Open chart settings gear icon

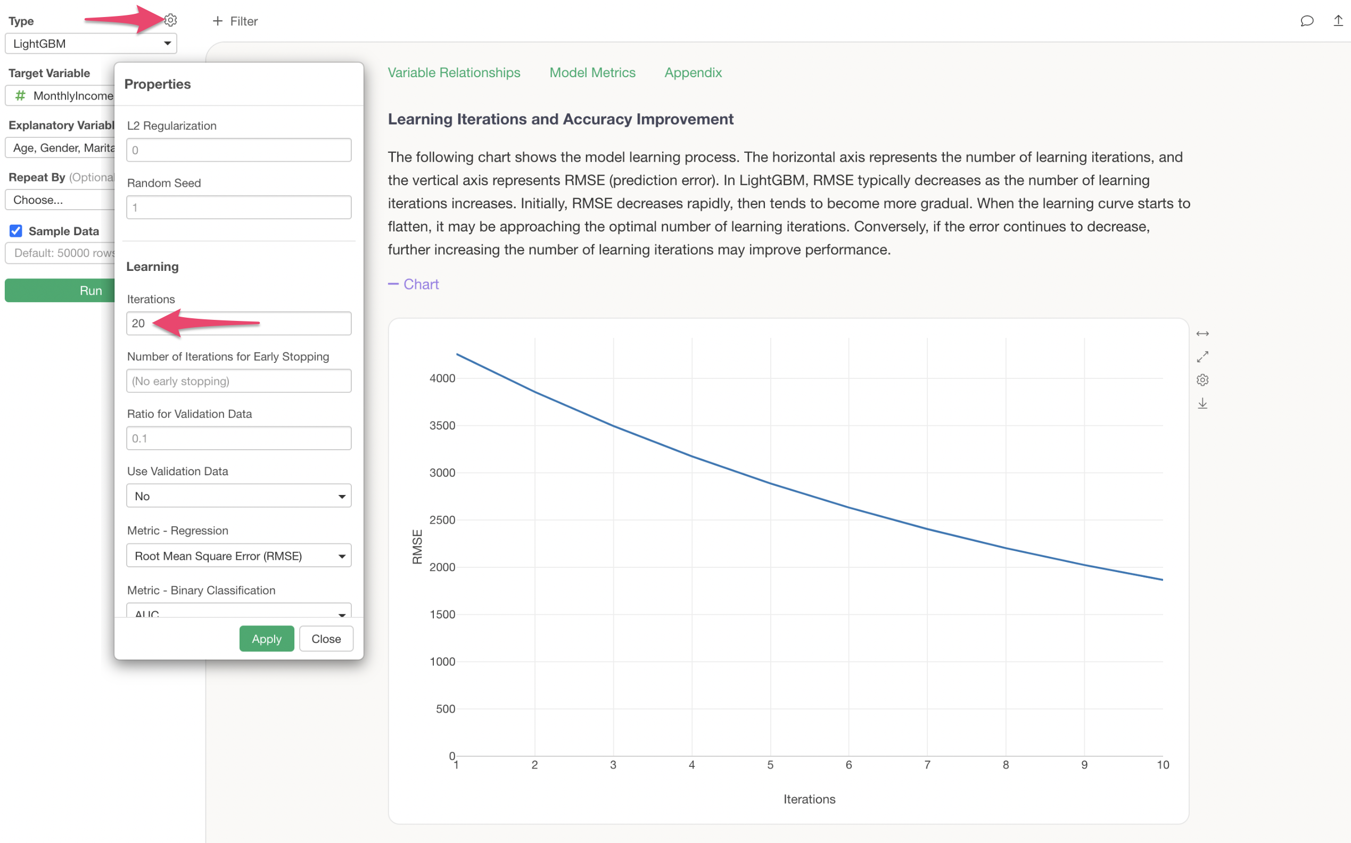tap(1202, 380)
